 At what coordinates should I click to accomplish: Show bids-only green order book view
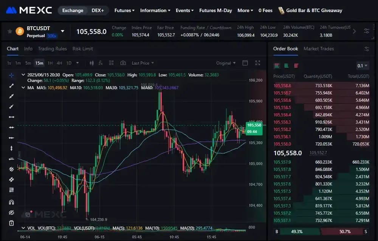tap(287, 66)
